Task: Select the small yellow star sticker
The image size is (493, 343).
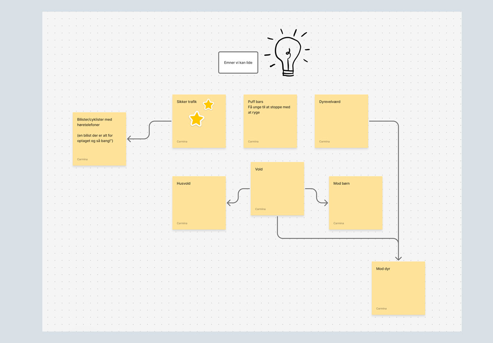Action: click(x=208, y=104)
